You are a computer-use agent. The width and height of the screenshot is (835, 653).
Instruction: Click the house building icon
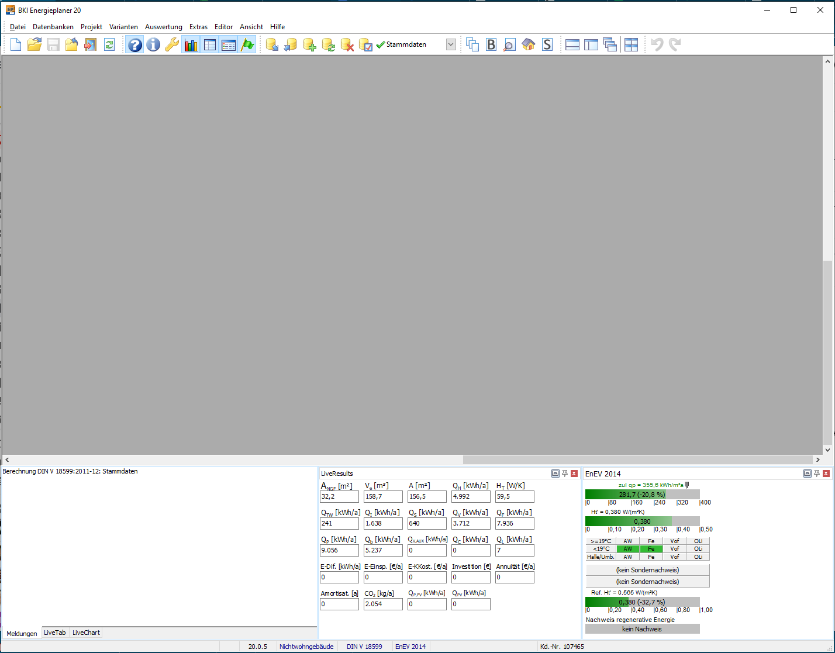click(x=529, y=44)
